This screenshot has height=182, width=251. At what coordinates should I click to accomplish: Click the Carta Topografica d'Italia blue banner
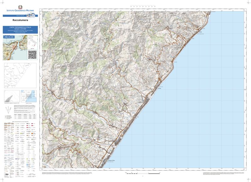[20, 30]
